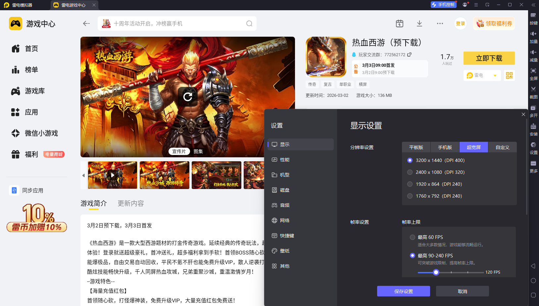Switch to the 雷电模拟器 title tab
The image size is (539, 306).
19,5
